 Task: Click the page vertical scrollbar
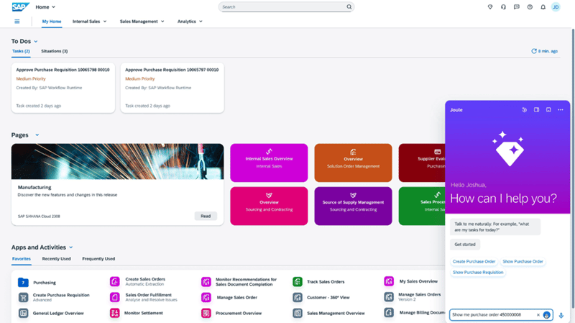tap(572, 168)
